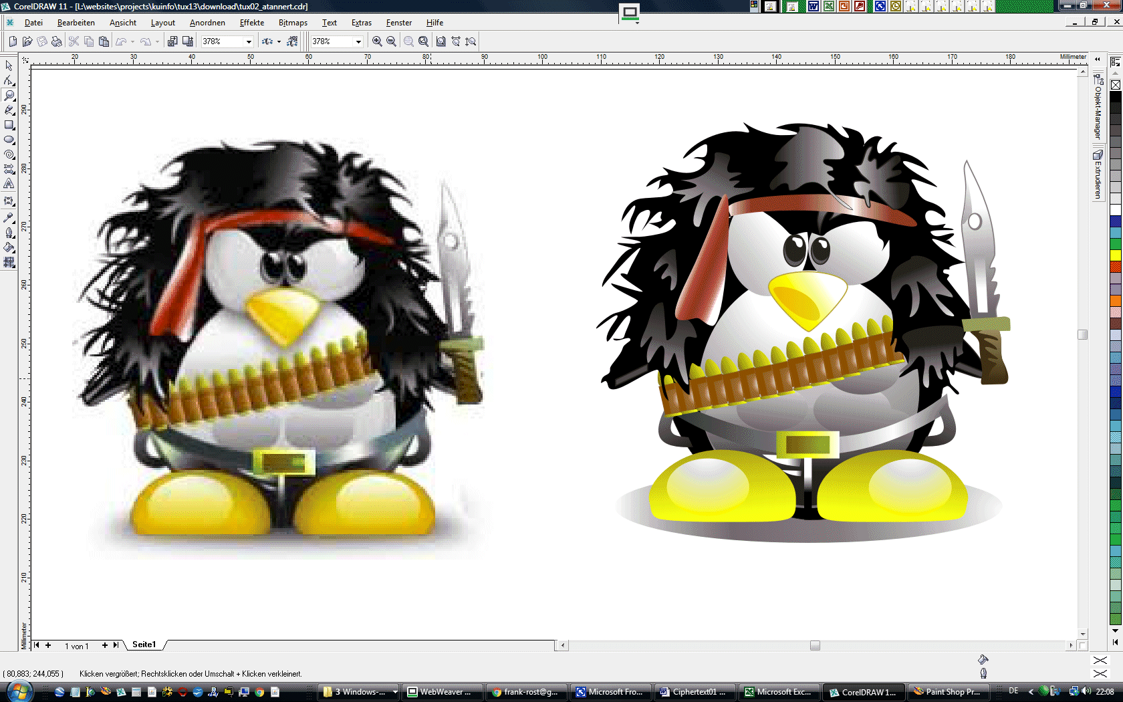Select the Text tool
The width and height of the screenshot is (1123, 702).
point(9,184)
